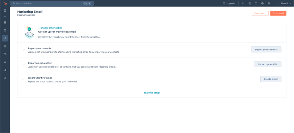Open the Bookmarks icon in sidebar
This screenshot has width=294, height=133.
tap(5, 11)
